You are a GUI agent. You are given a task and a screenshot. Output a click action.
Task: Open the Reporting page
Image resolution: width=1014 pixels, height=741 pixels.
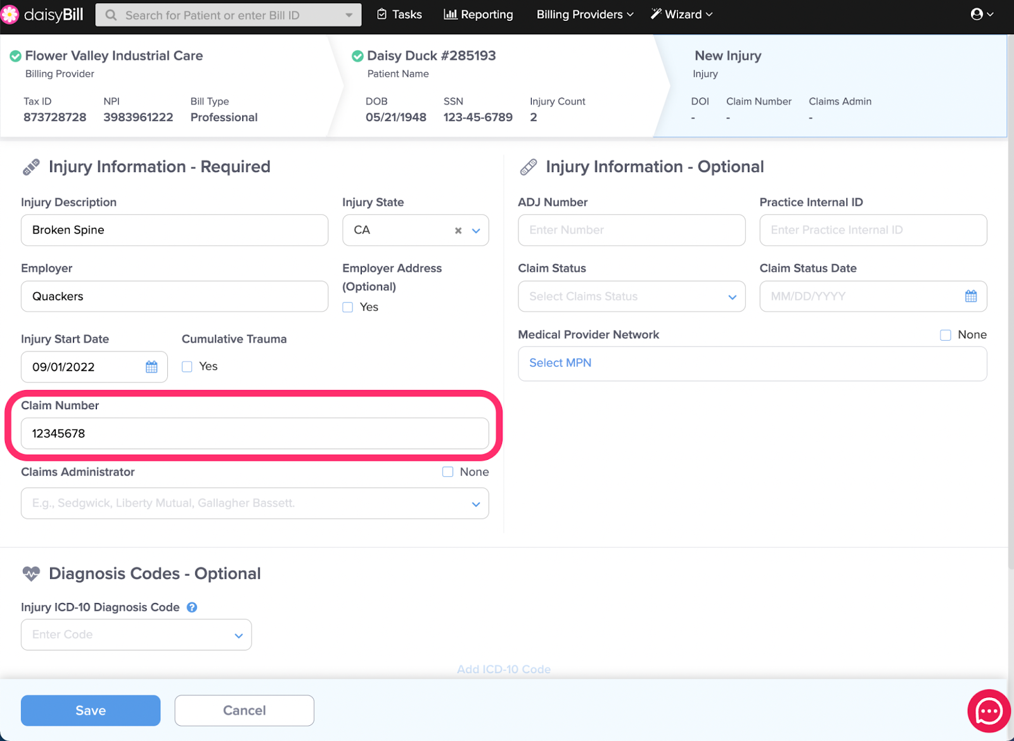[478, 14]
